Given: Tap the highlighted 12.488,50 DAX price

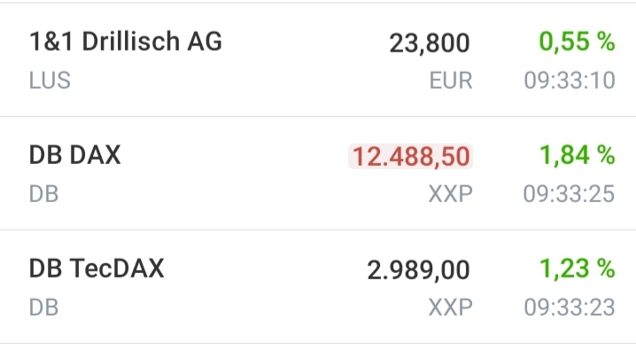Looking at the screenshot, I should point(410,156).
